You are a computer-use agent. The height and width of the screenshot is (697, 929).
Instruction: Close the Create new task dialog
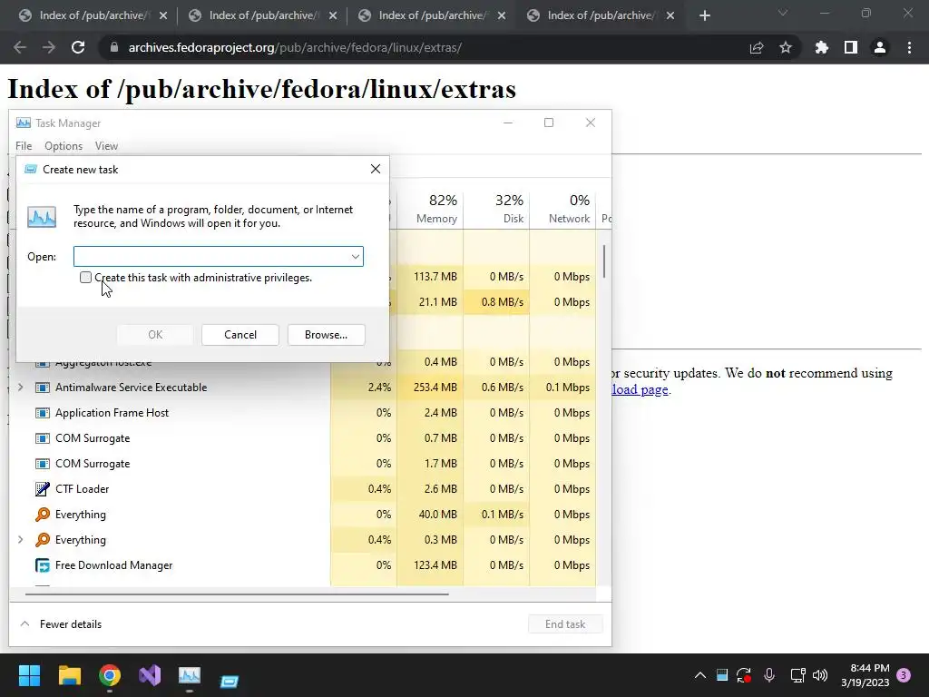pos(375,169)
